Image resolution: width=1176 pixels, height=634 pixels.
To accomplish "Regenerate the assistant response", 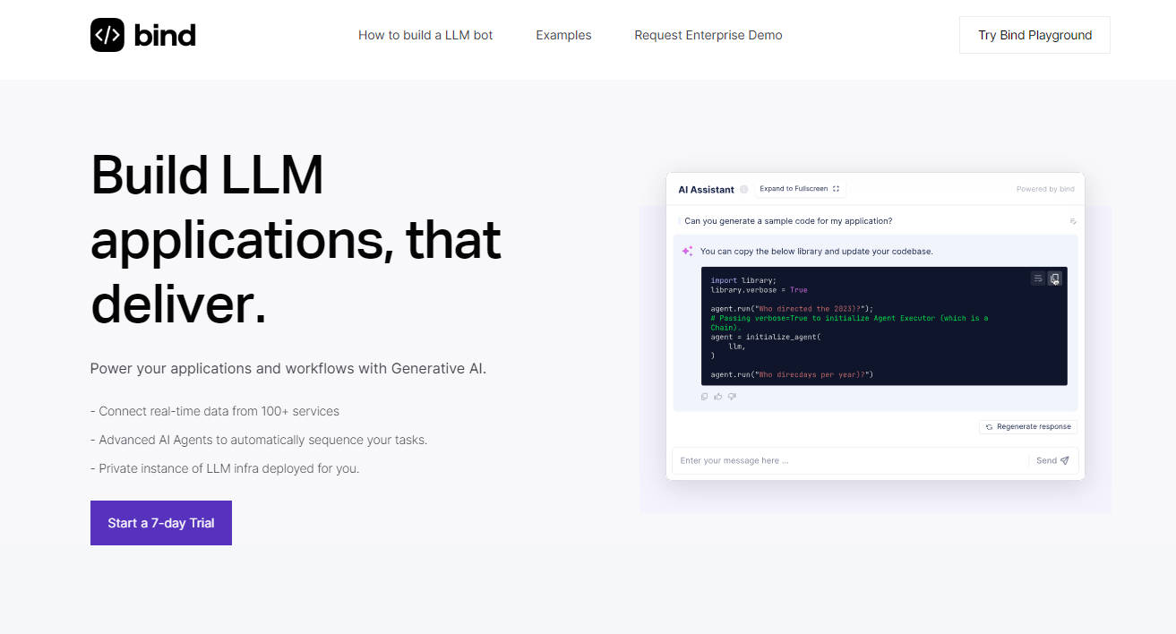I will click(x=1028, y=426).
